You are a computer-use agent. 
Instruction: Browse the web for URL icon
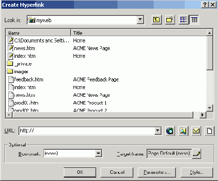click(170, 131)
